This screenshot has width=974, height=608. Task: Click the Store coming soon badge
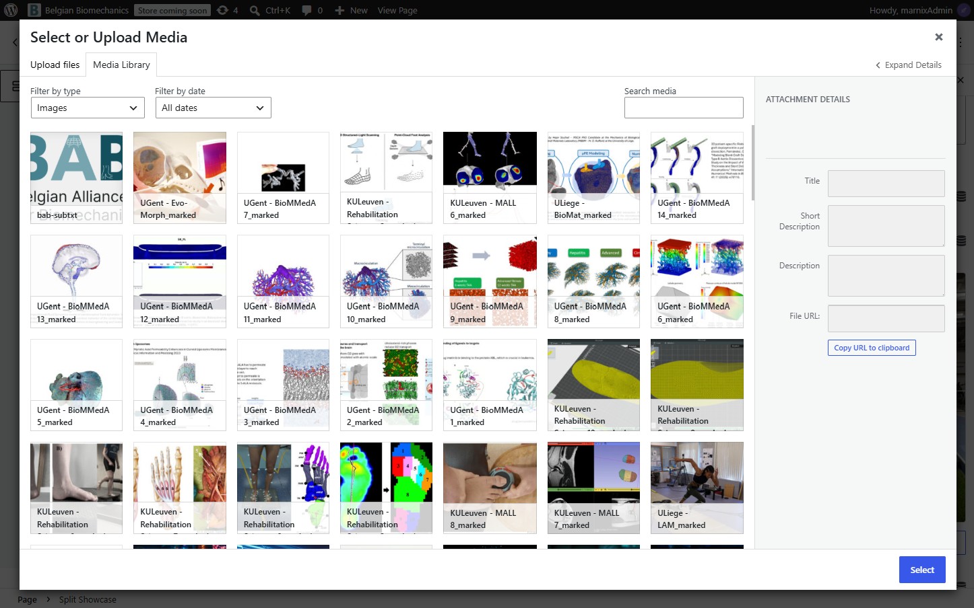[x=172, y=10]
